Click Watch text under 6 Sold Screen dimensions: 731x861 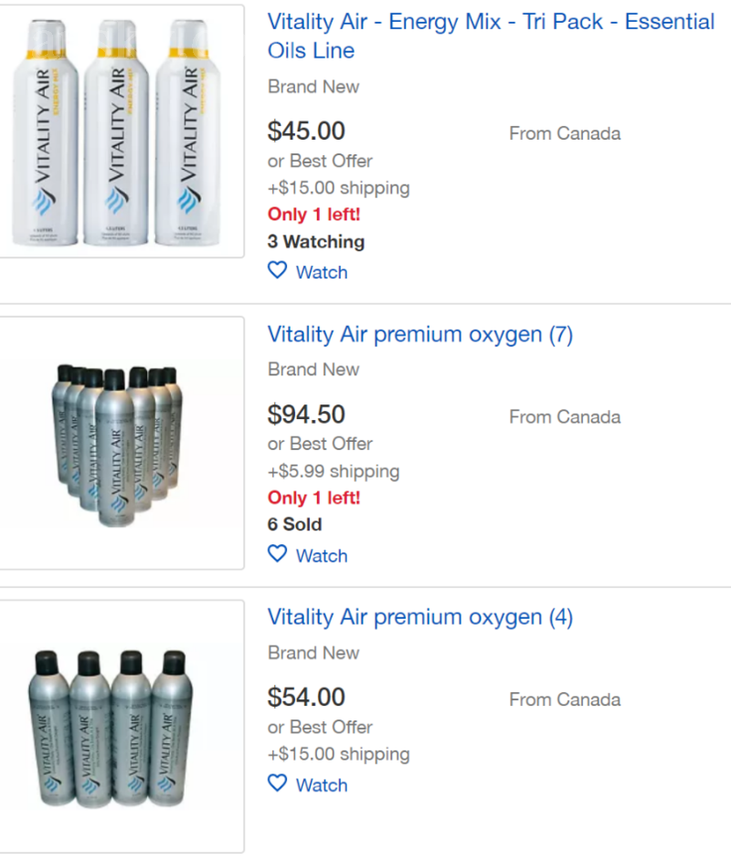[322, 555]
